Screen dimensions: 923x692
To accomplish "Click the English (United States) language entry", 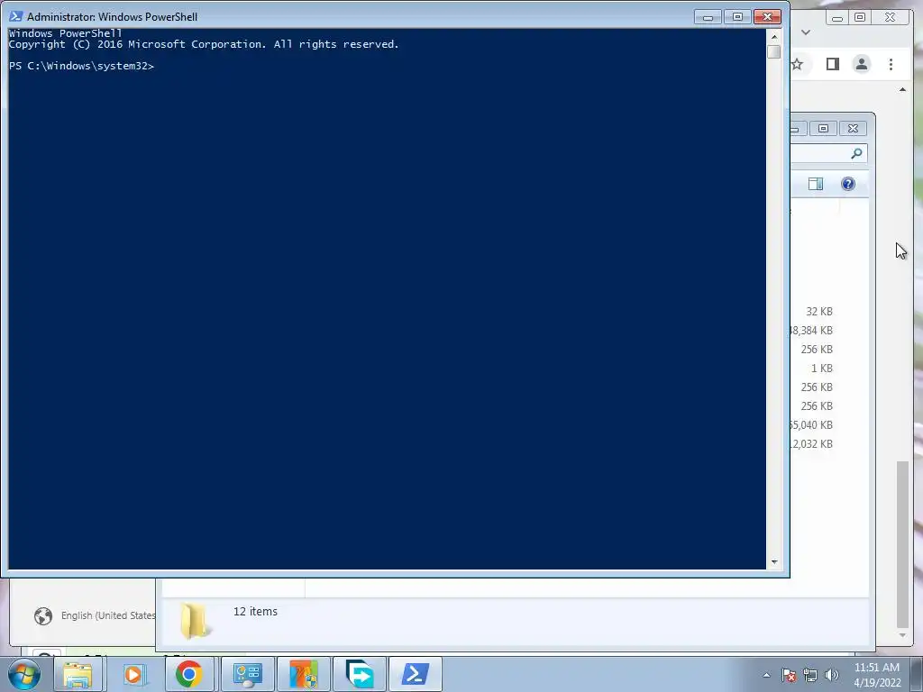I will click(x=108, y=615).
